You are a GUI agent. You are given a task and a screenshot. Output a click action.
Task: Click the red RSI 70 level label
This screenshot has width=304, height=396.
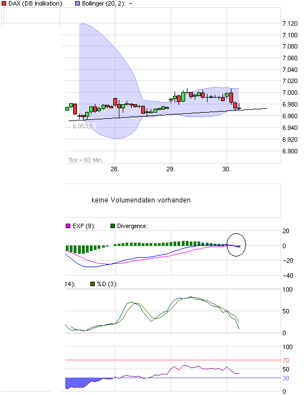286,360
